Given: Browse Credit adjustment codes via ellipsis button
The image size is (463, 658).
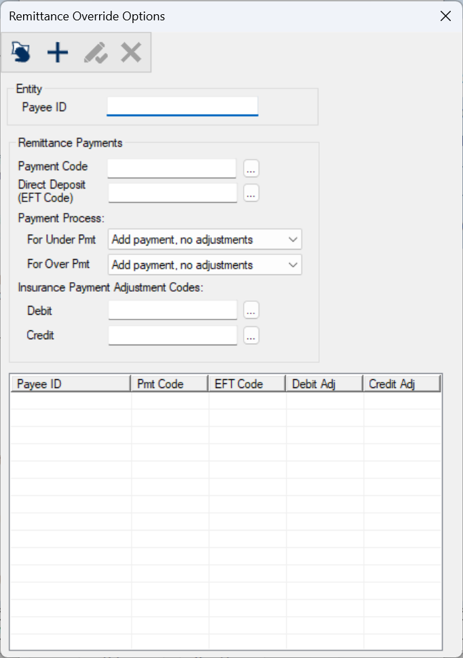Looking at the screenshot, I should pos(251,336).
